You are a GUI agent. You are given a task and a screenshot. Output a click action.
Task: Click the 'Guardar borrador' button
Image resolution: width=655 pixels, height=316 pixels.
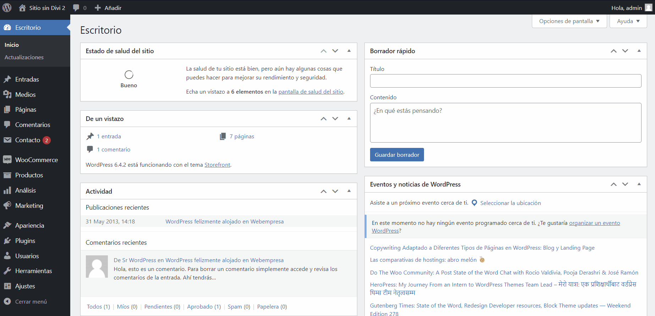click(x=397, y=155)
